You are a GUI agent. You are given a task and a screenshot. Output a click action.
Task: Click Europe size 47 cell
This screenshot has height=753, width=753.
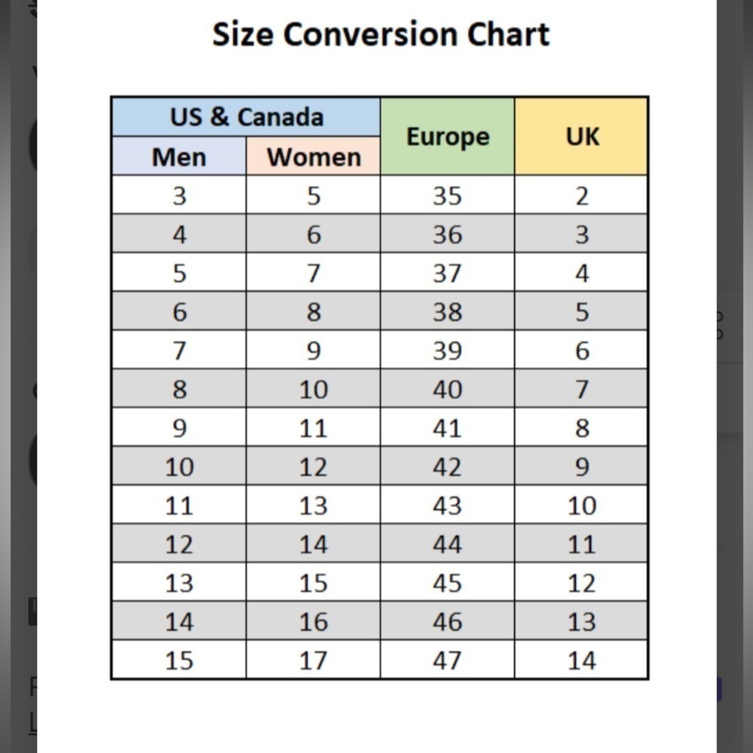447,660
